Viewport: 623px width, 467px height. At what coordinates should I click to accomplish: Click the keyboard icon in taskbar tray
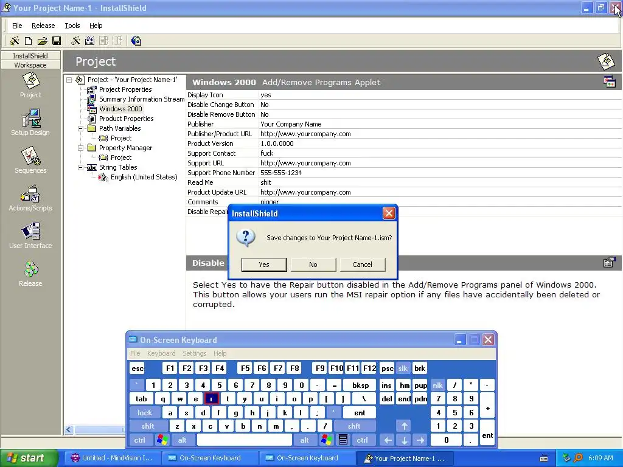544,458
